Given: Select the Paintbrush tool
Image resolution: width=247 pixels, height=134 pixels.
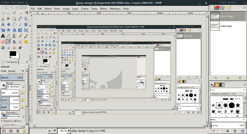Looking at the screenshot, I should click(26, 36).
